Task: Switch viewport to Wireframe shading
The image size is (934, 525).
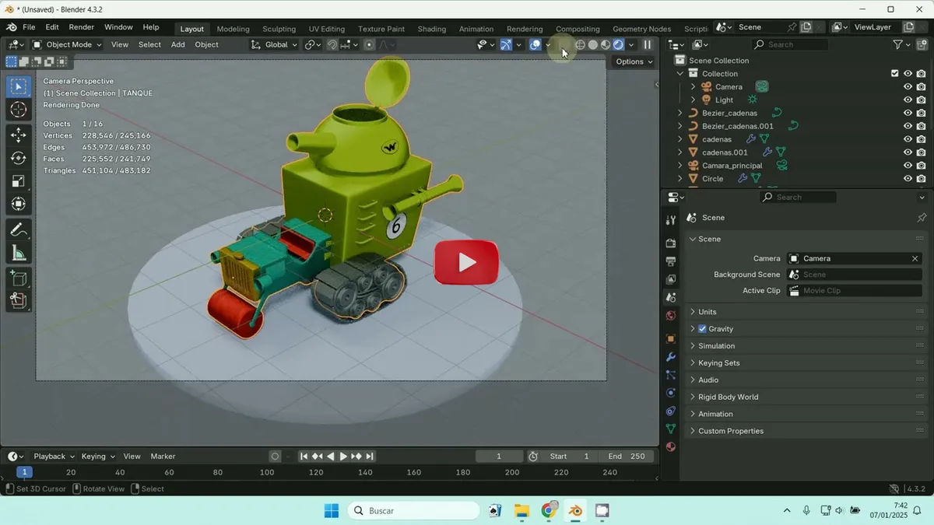Action: (581, 45)
